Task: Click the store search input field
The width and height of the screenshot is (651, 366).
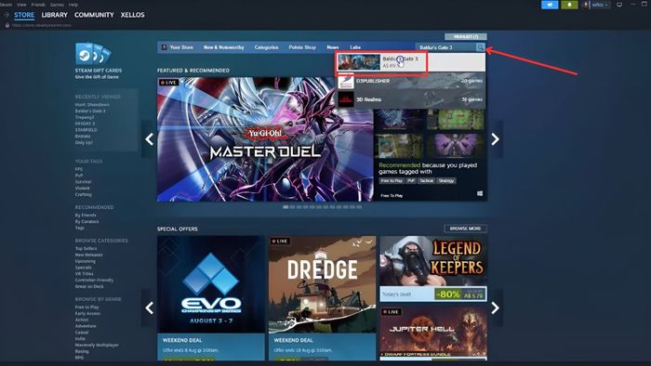Action: coord(446,47)
